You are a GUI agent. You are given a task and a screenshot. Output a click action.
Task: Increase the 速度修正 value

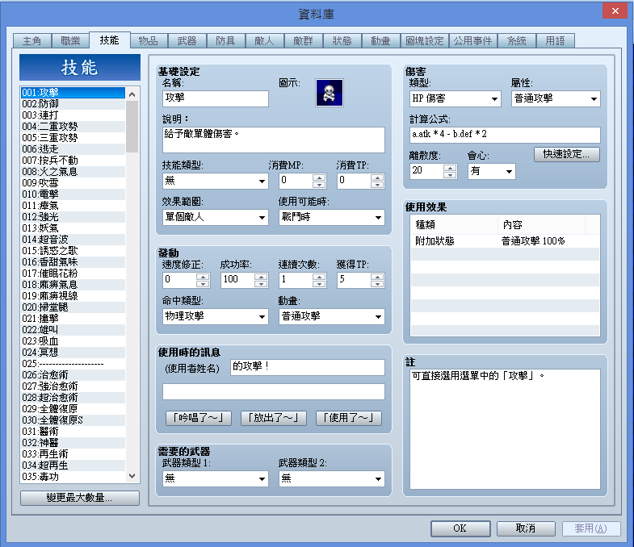pyautogui.click(x=203, y=277)
